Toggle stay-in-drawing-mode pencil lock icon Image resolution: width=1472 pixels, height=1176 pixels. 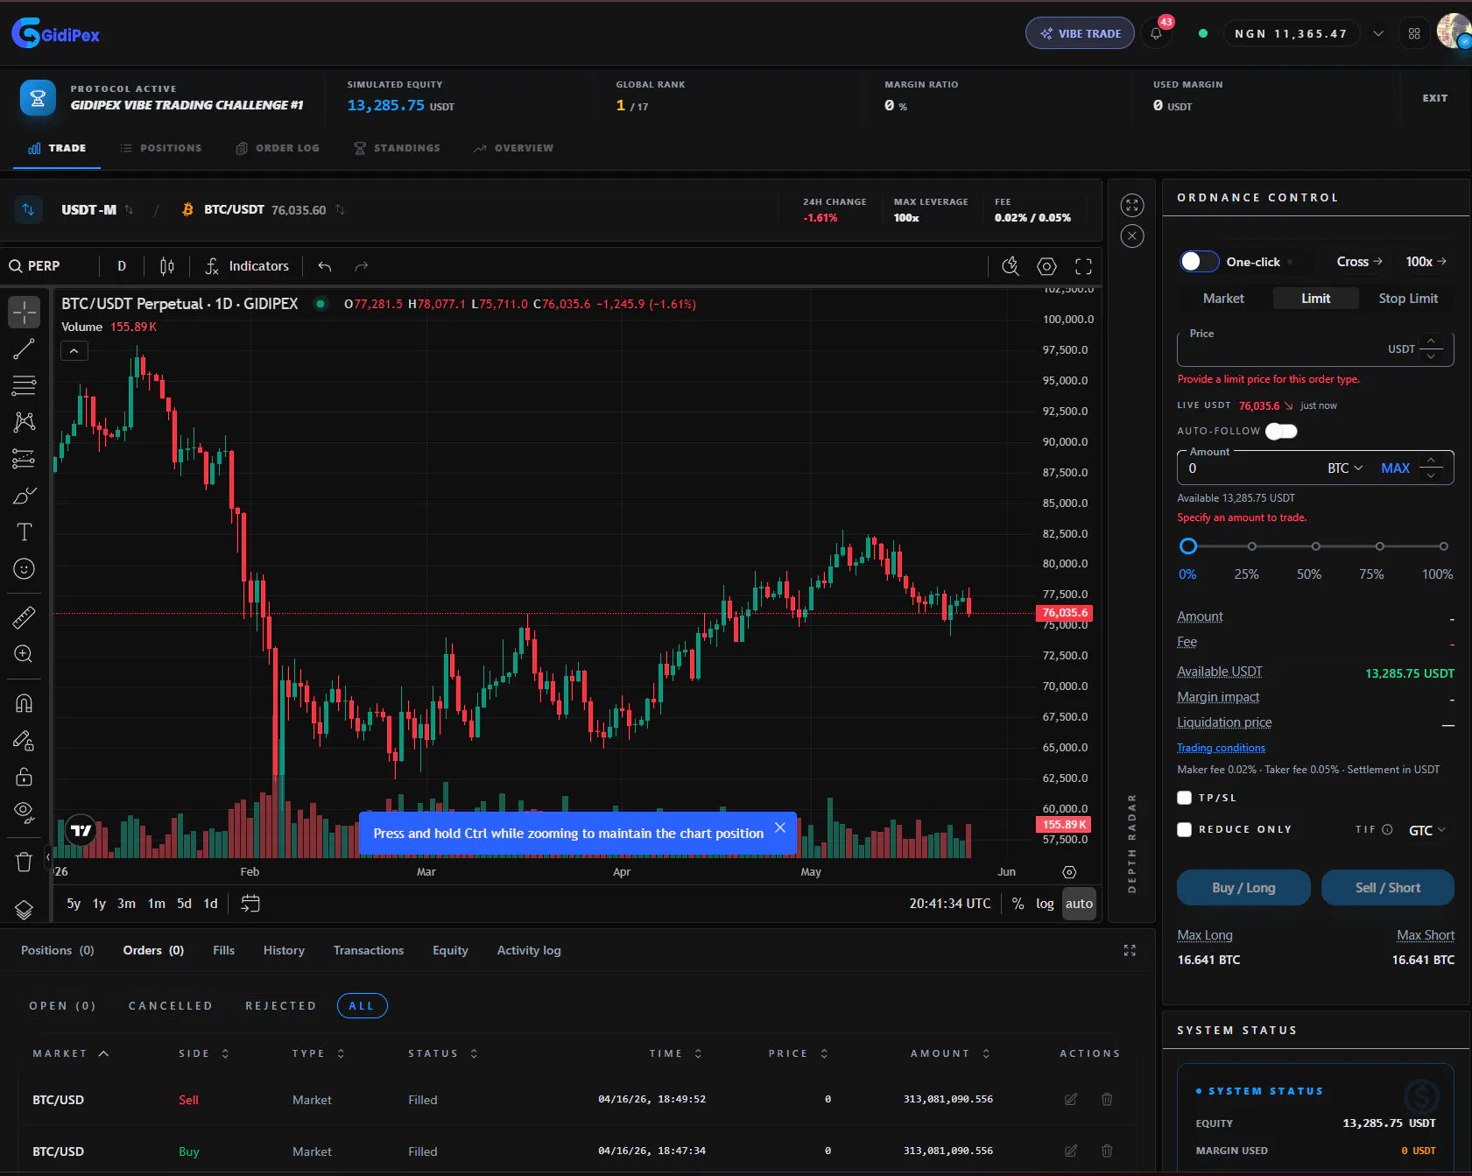pos(24,741)
